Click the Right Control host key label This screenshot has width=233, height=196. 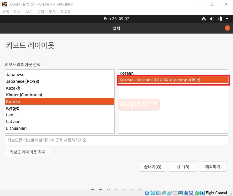click(216, 193)
